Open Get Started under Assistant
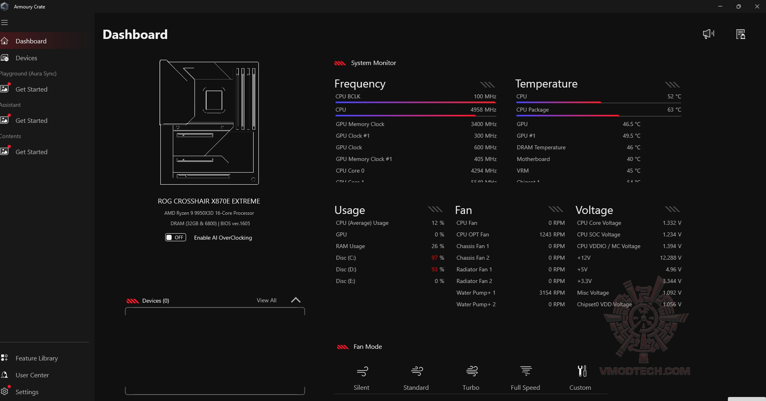The width and height of the screenshot is (766, 401). pyautogui.click(x=31, y=120)
